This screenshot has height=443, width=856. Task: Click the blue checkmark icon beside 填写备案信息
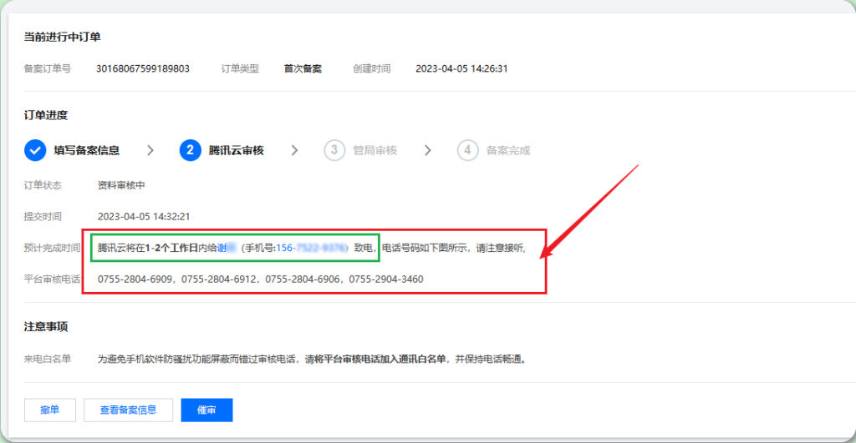pos(35,150)
